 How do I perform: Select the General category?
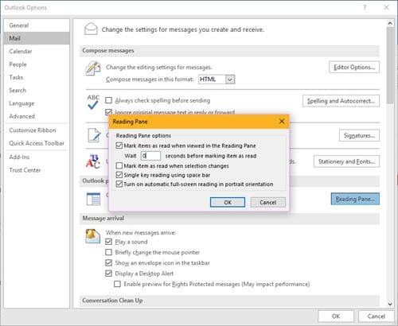[x=37, y=25]
